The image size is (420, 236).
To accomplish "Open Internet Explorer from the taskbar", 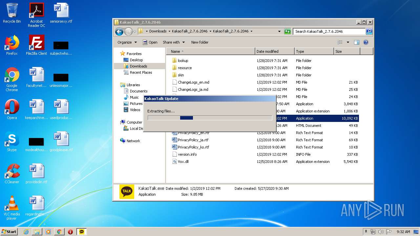I will [x=26, y=232].
